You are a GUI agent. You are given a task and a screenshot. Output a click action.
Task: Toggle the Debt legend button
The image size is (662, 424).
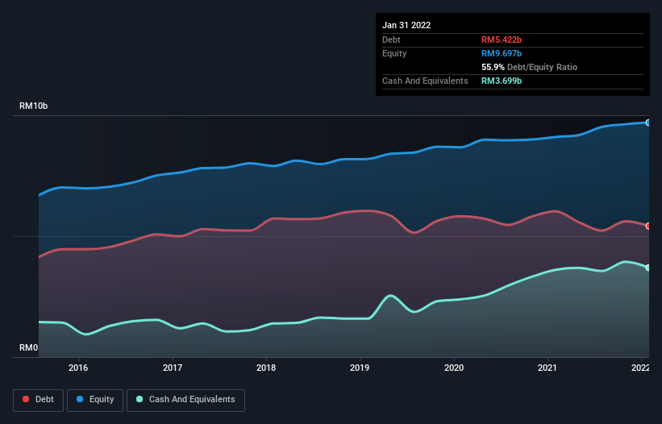[39, 400]
